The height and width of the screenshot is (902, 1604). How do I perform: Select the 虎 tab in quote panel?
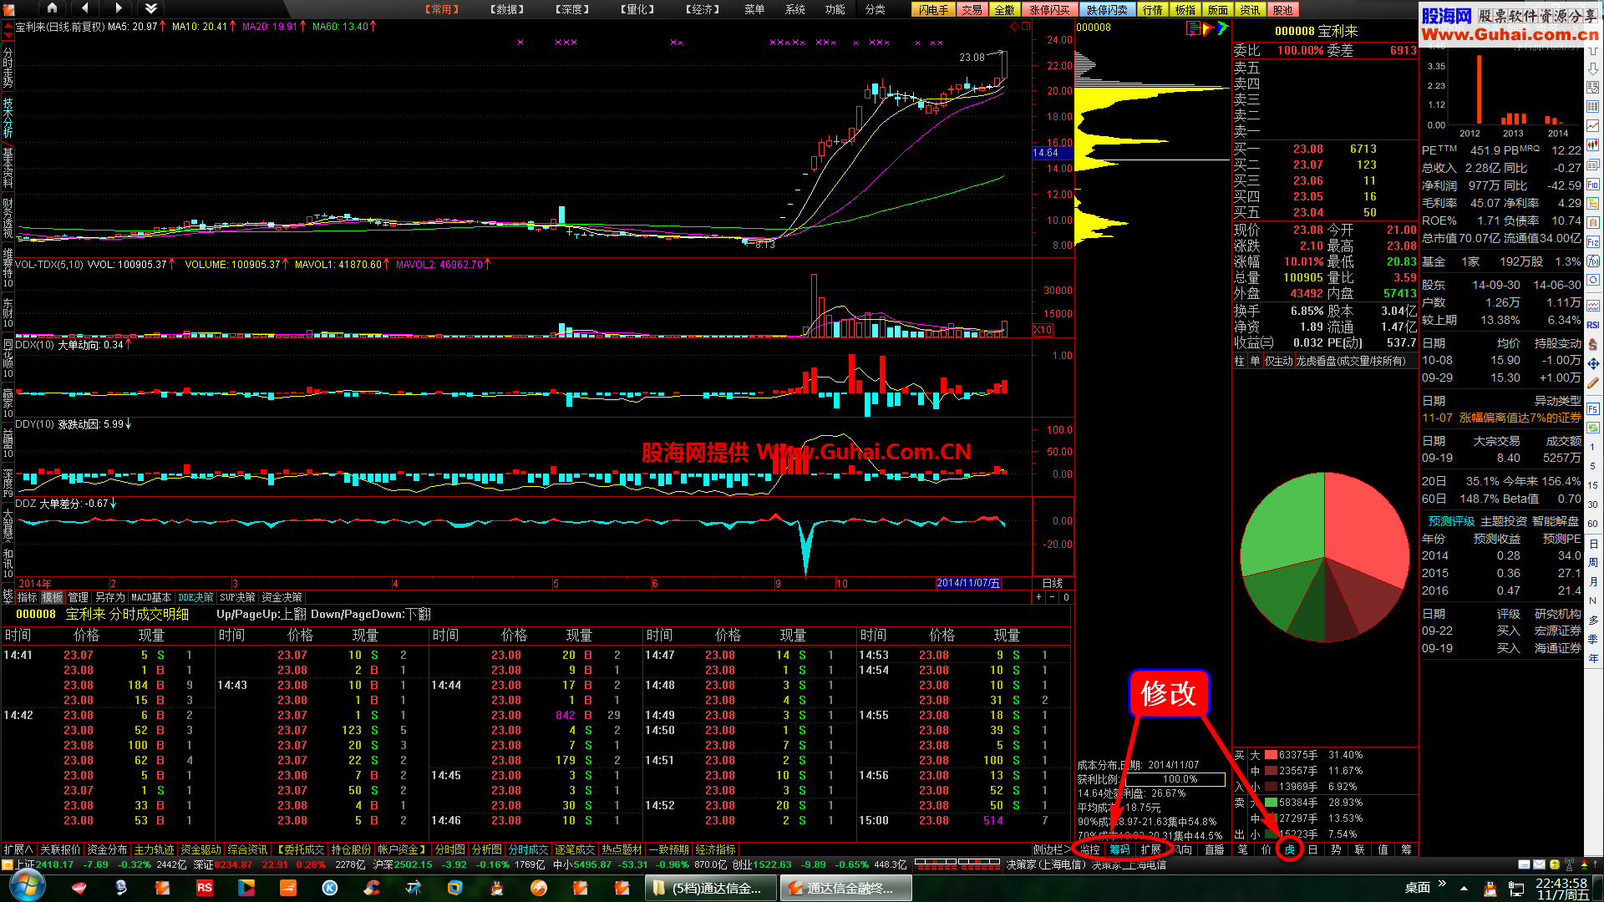(x=1290, y=849)
